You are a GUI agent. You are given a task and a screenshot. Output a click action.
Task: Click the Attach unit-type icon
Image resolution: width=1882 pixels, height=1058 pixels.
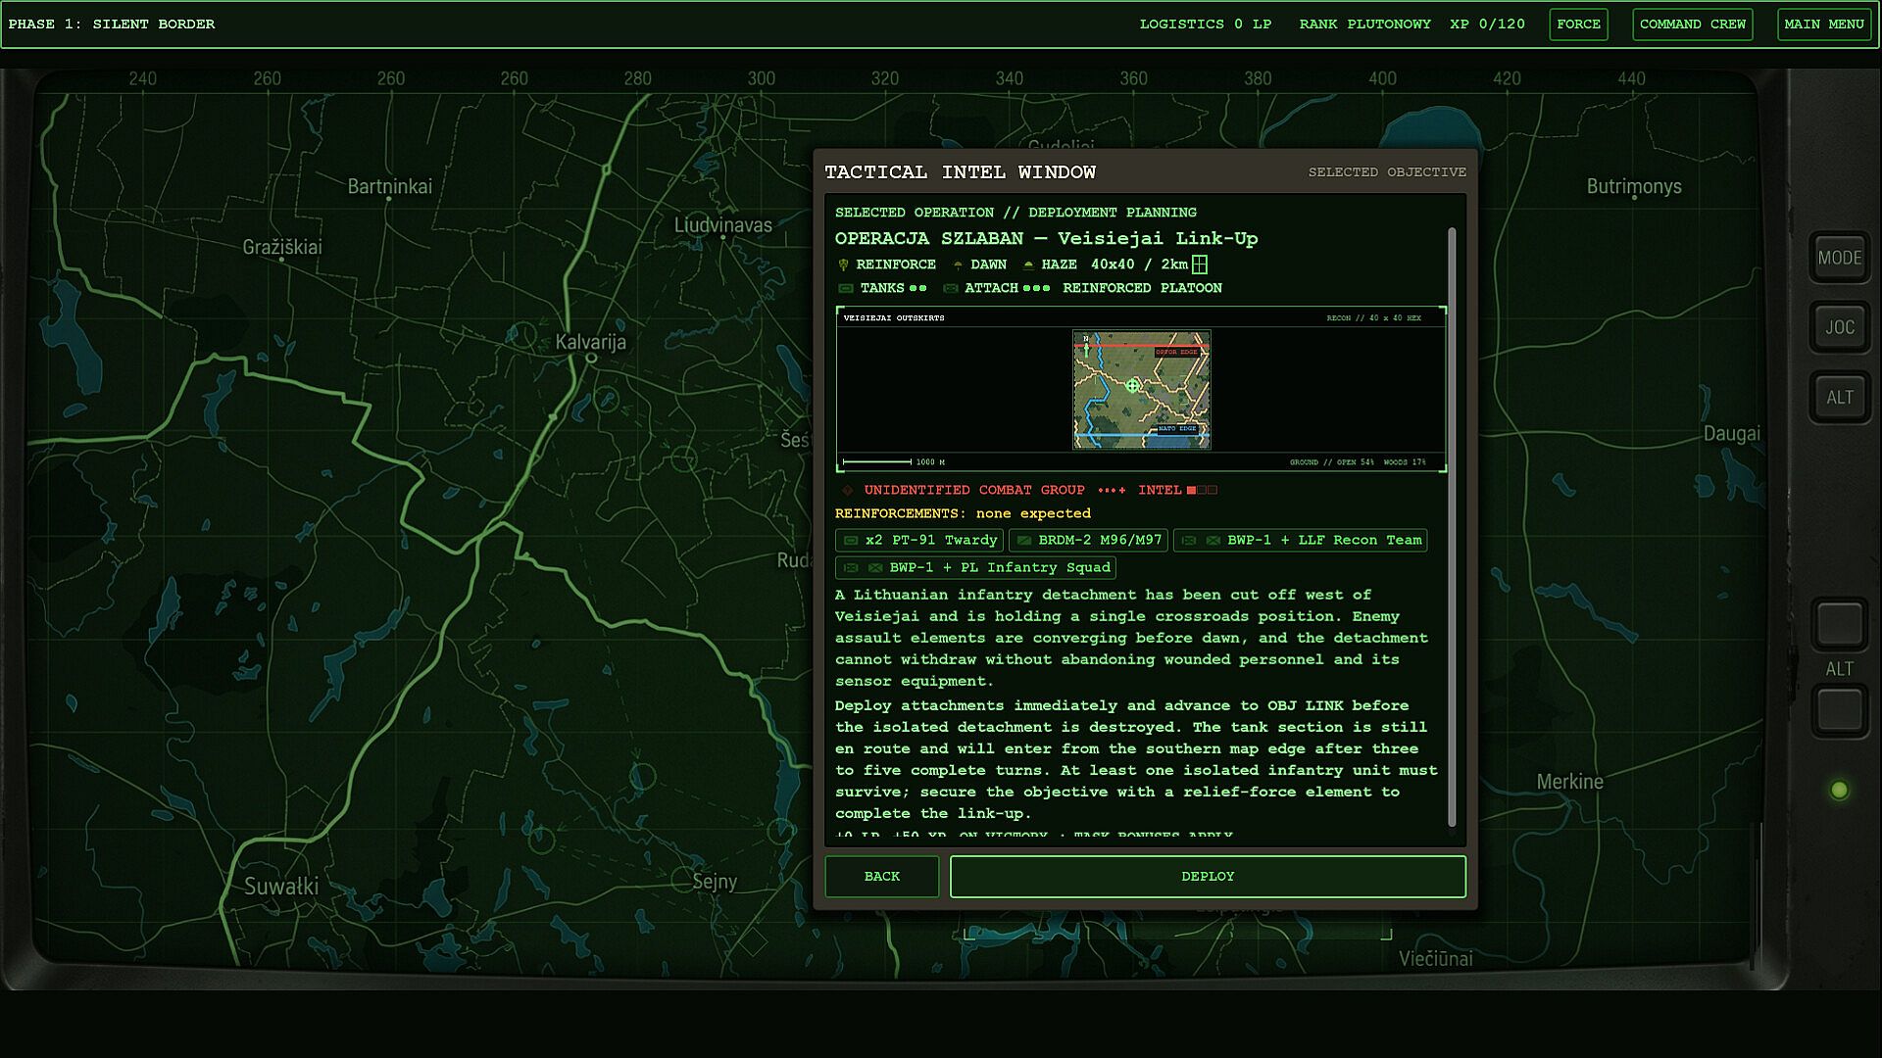click(x=950, y=289)
